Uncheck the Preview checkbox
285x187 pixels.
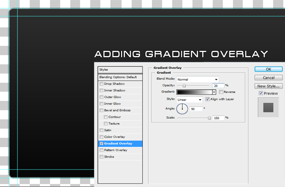[261, 93]
